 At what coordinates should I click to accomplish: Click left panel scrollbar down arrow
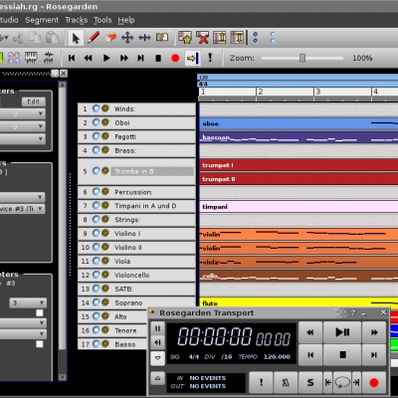[62, 377]
